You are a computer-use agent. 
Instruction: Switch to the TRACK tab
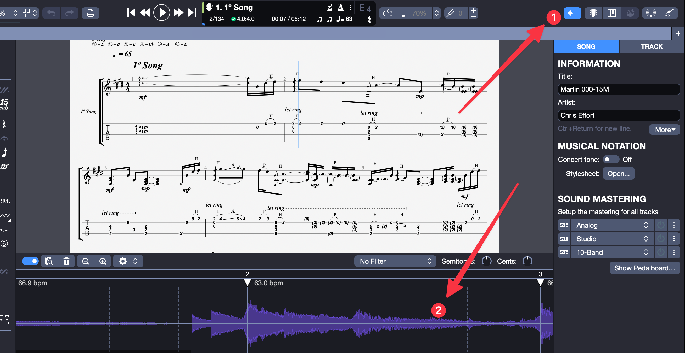pos(652,46)
